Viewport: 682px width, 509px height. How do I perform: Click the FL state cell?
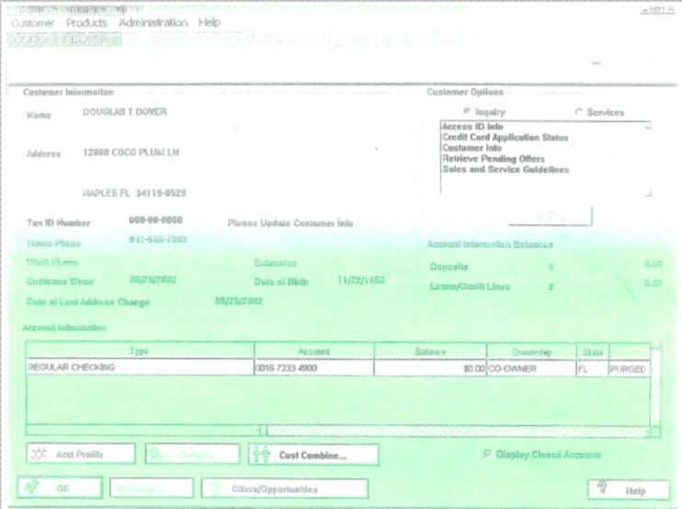pos(593,369)
